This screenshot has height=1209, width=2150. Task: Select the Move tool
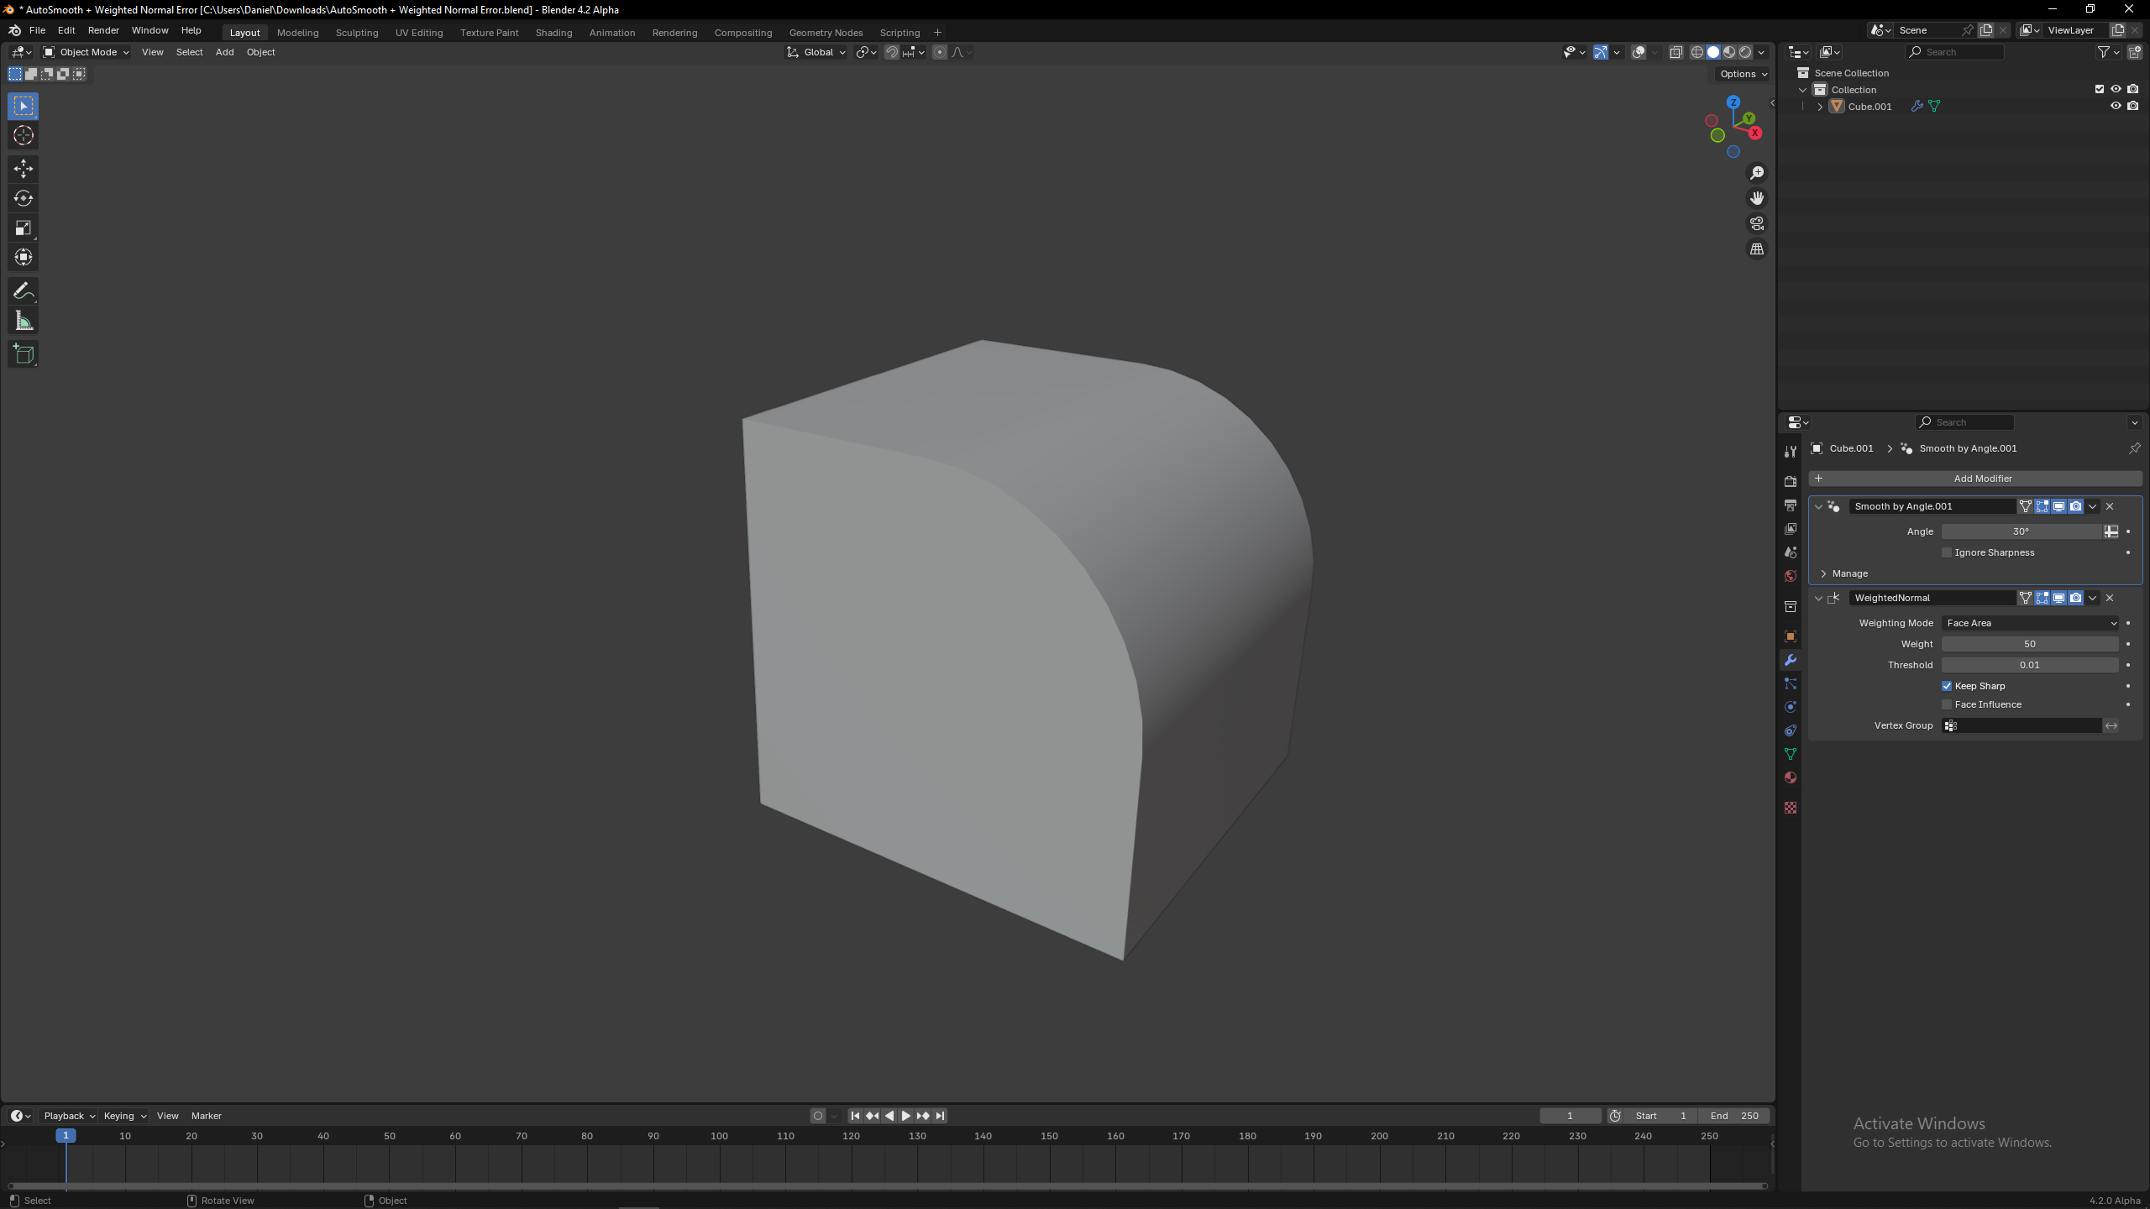click(23, 169)
